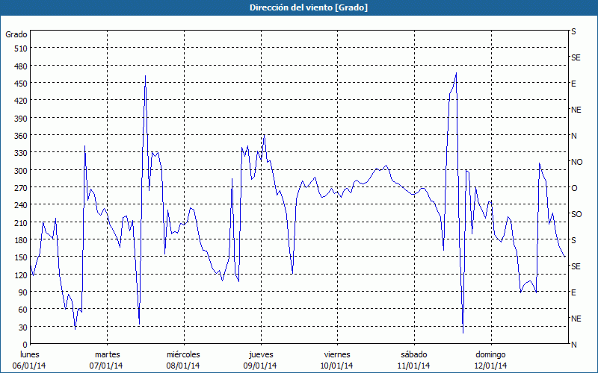
Task: Select the 240 y-axis value
Action: click(21, 205)
